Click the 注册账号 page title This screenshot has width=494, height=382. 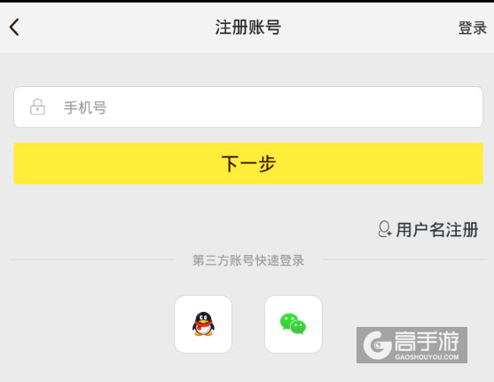[x=248, y=28]
